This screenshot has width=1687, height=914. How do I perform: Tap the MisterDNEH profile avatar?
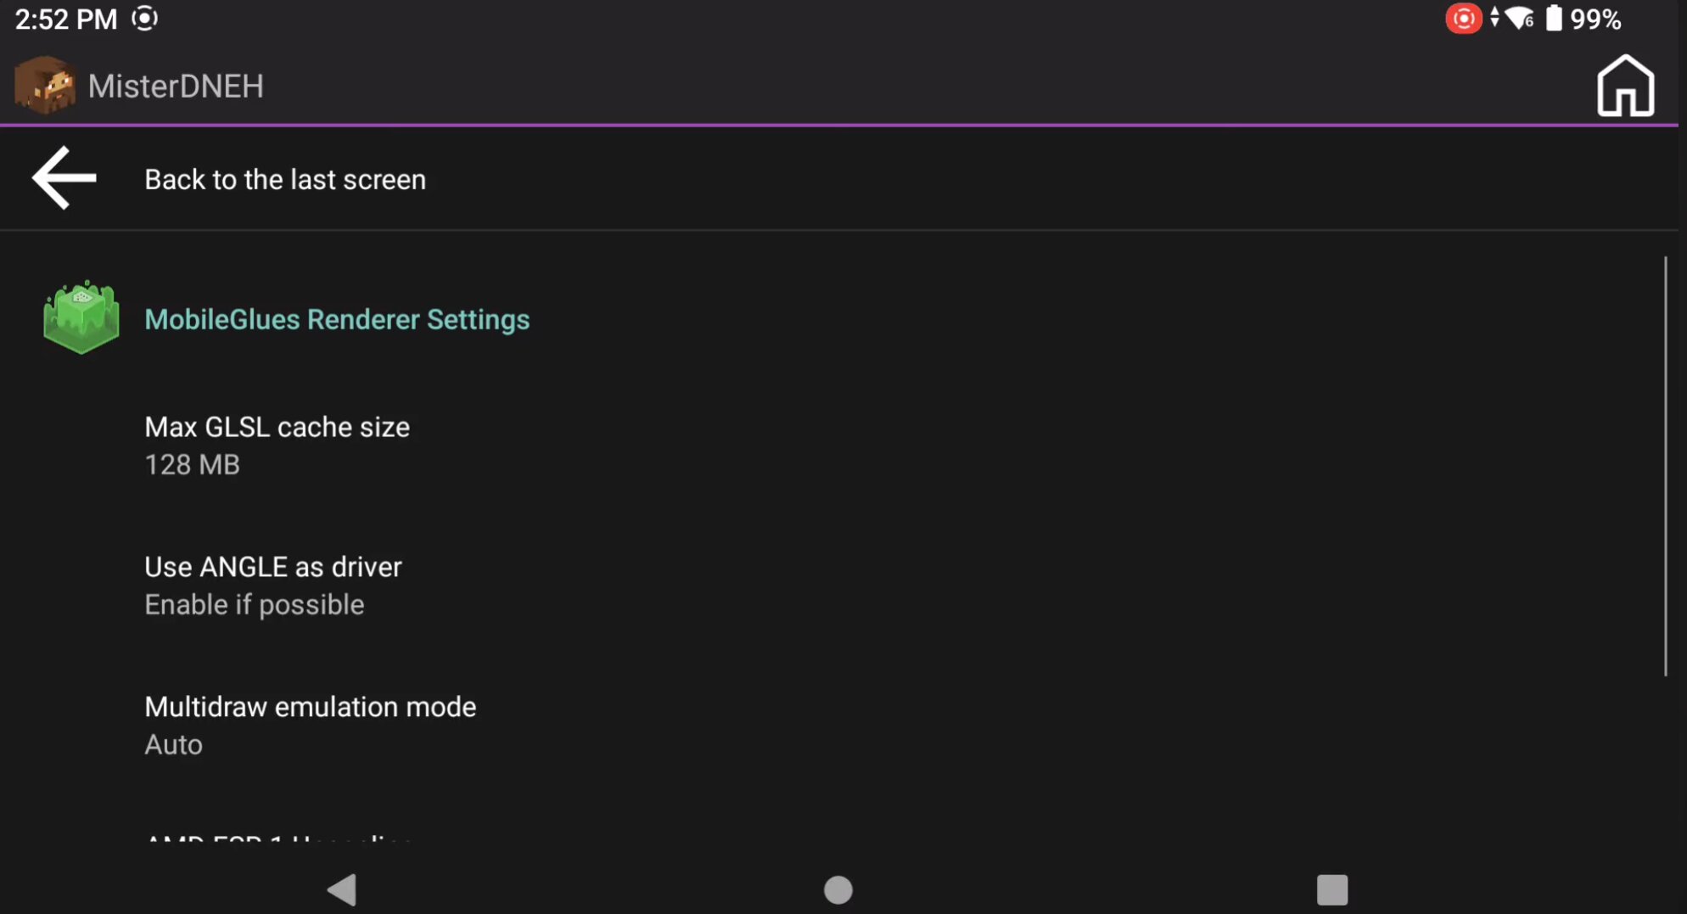(x=45, y=86)
